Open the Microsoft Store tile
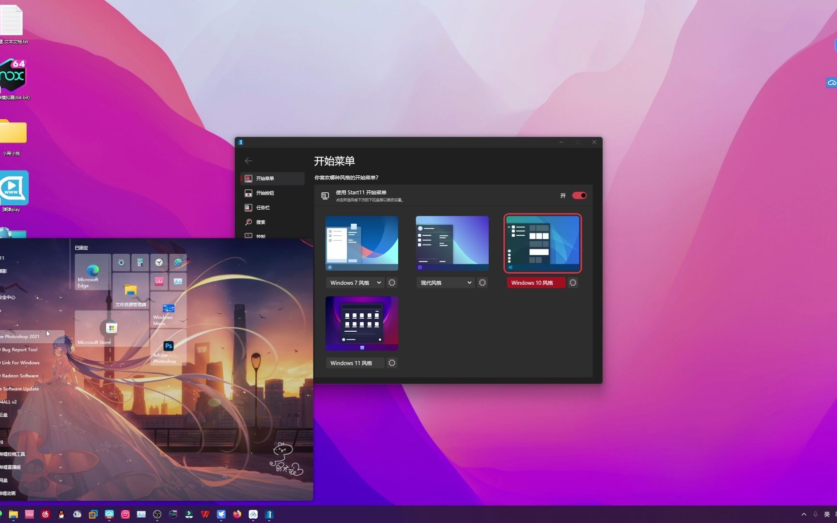 click(x=111, y=329)
